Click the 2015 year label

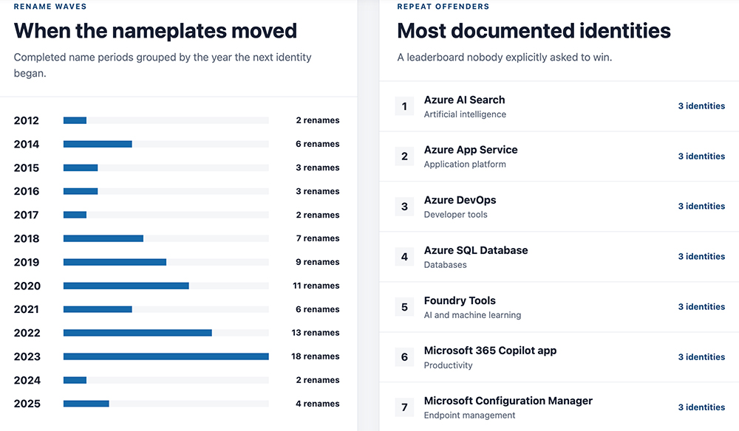27,168
